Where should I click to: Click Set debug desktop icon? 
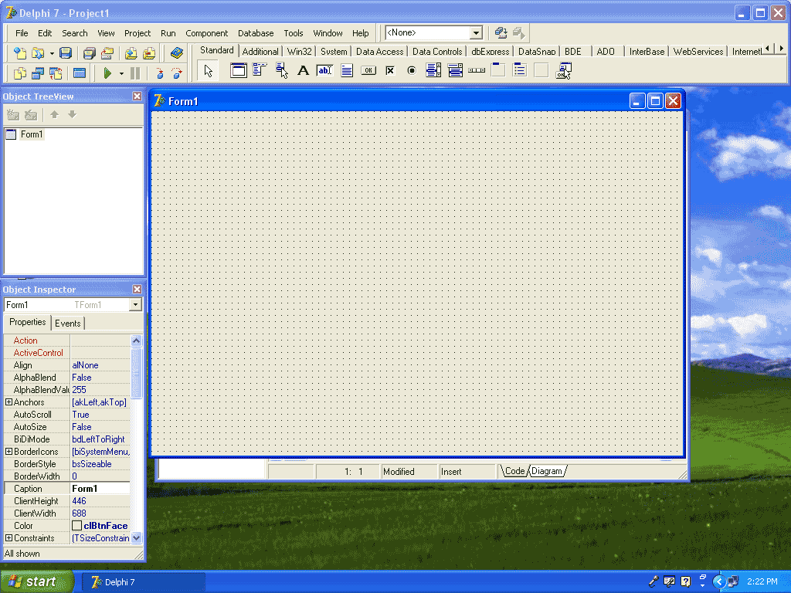518,32
